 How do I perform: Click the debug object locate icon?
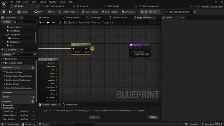195,12
